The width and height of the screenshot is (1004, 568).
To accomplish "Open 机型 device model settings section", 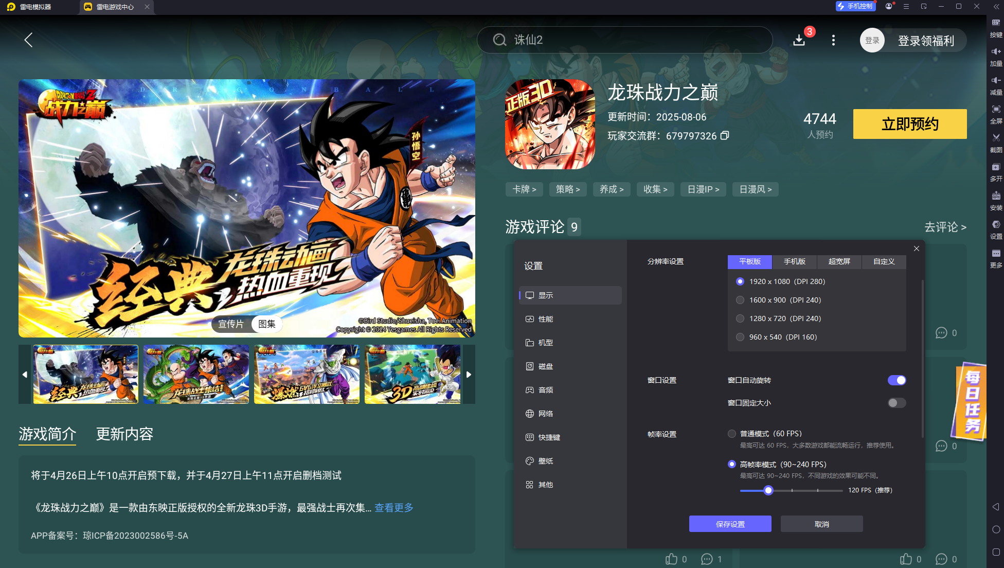I will 570,343.
